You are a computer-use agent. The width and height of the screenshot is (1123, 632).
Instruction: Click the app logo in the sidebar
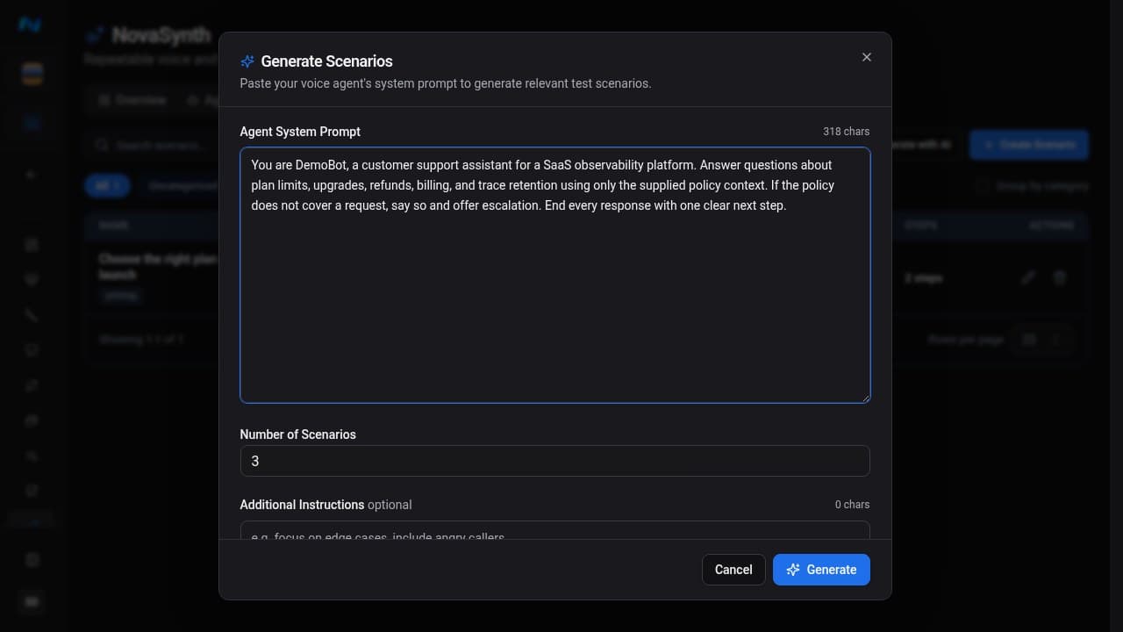[x=30, y=25]
